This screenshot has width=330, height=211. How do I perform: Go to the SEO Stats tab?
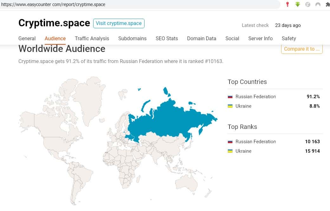tap(167, 38)
